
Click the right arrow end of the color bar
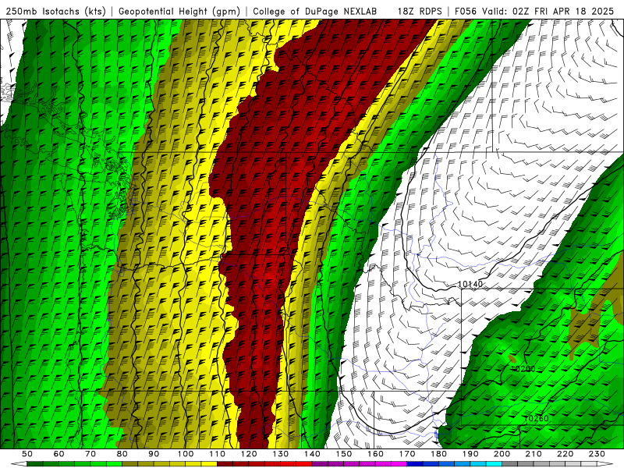(605, 464)
